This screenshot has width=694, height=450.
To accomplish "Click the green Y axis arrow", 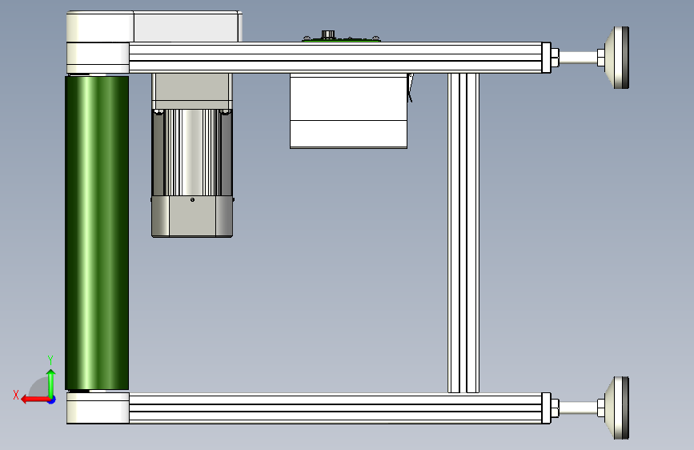I will click(51, 383).
